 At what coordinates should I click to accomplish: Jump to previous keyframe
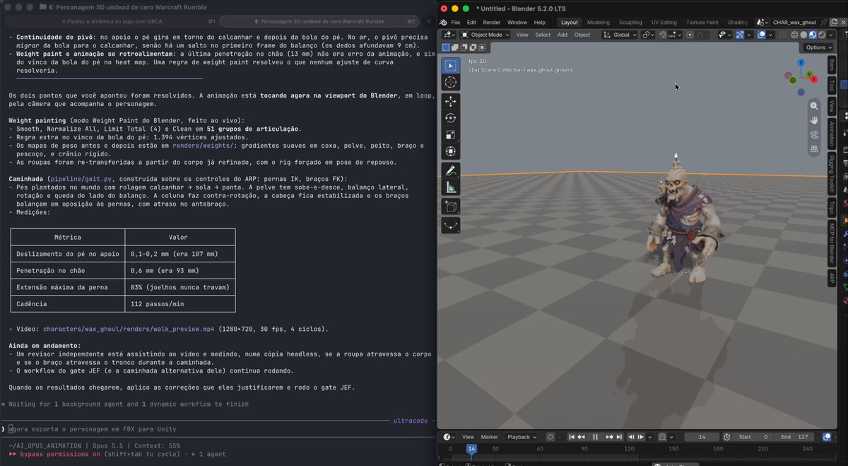pos(581,437)
